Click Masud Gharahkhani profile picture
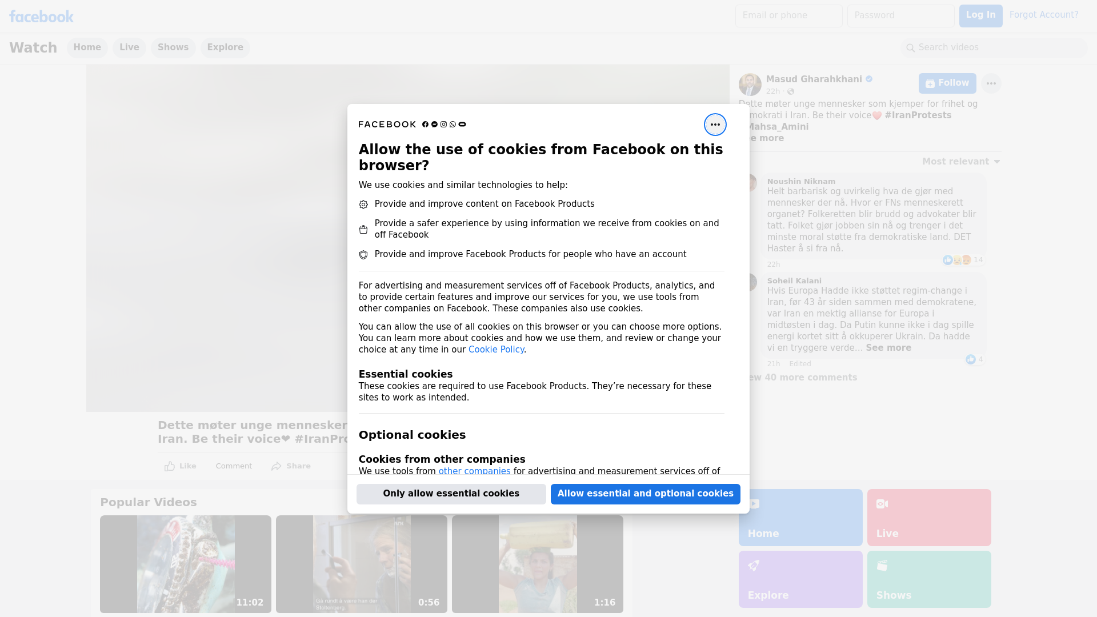The width and height of the screenshot is (1097, 617). [750, 85]
